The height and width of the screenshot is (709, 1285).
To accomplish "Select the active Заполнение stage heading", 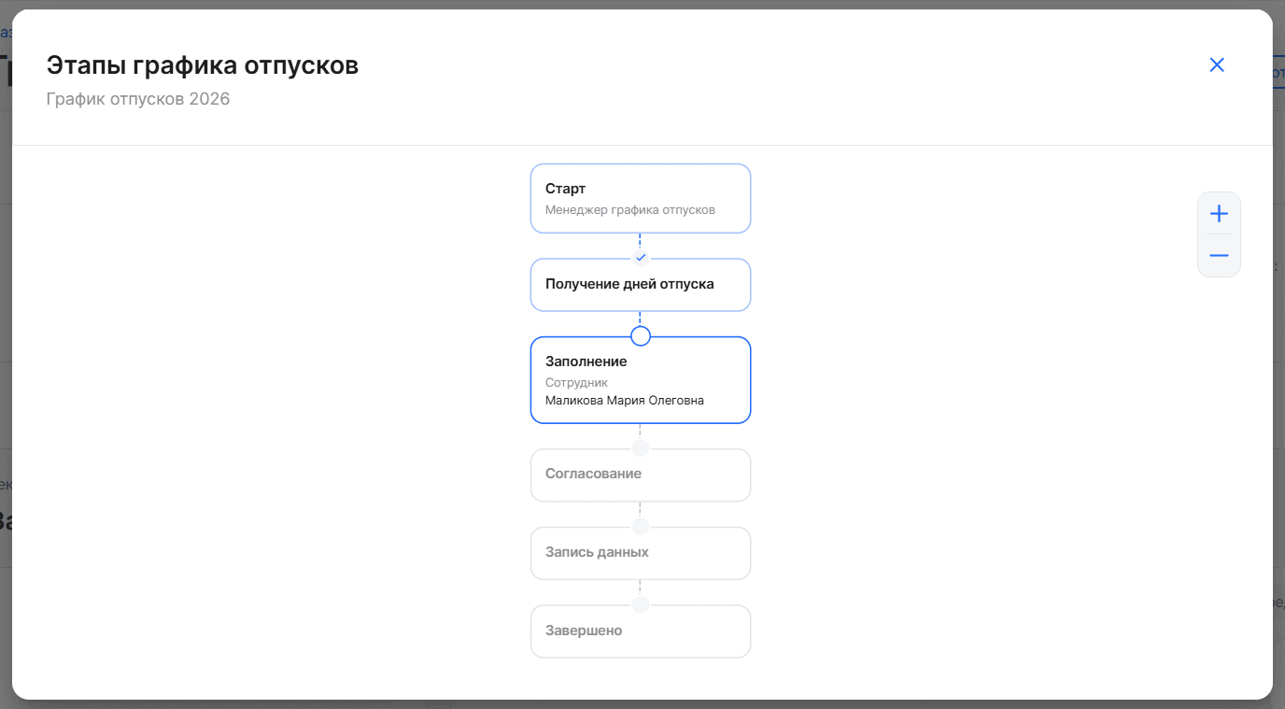I will coord(586,362).
